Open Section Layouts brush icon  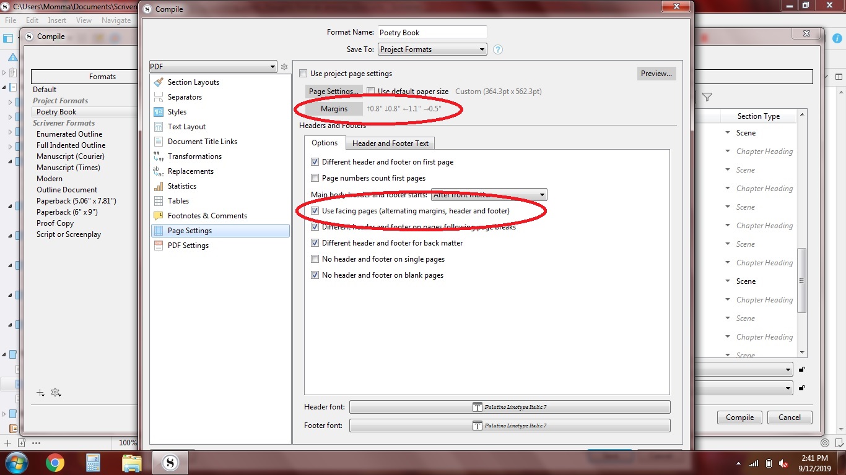[158, 82]
